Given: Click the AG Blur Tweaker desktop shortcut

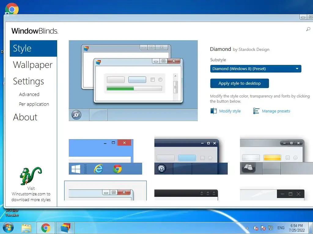Looking at the screenshot, I should (12, 212).
